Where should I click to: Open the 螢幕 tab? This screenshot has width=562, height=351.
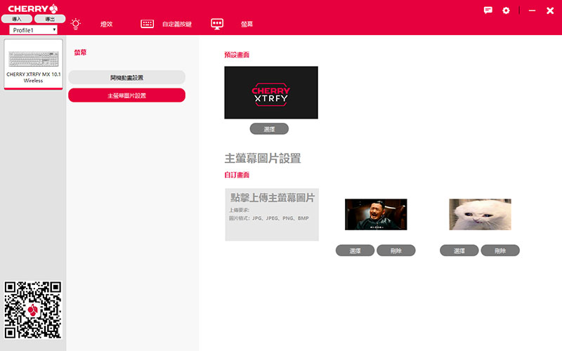(247, 25)
